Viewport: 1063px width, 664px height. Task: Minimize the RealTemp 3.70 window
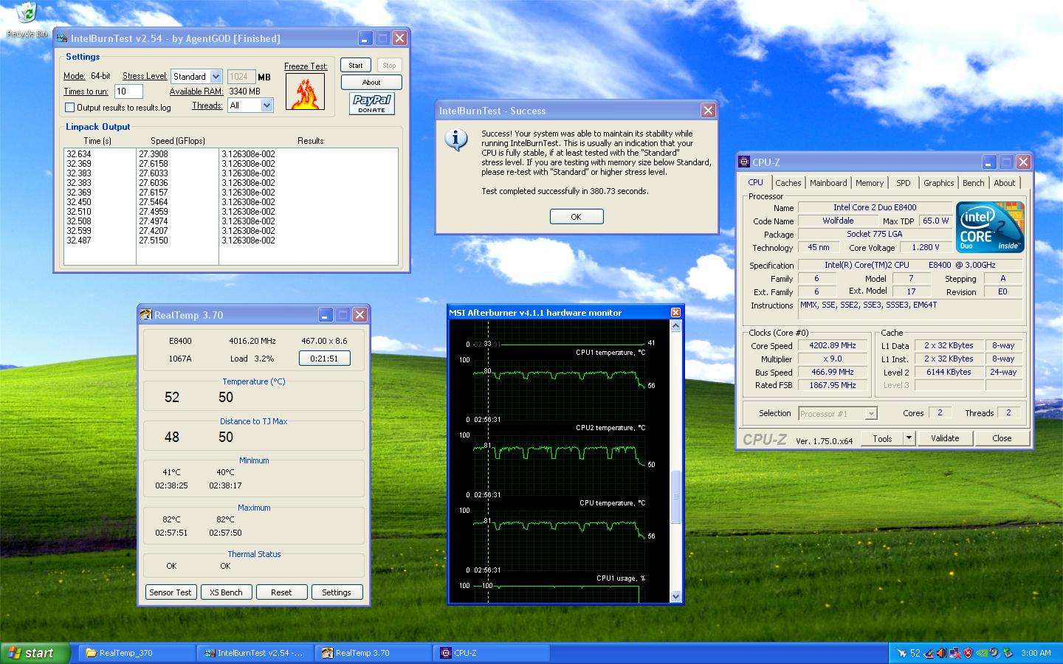click(x=326, y=315)
